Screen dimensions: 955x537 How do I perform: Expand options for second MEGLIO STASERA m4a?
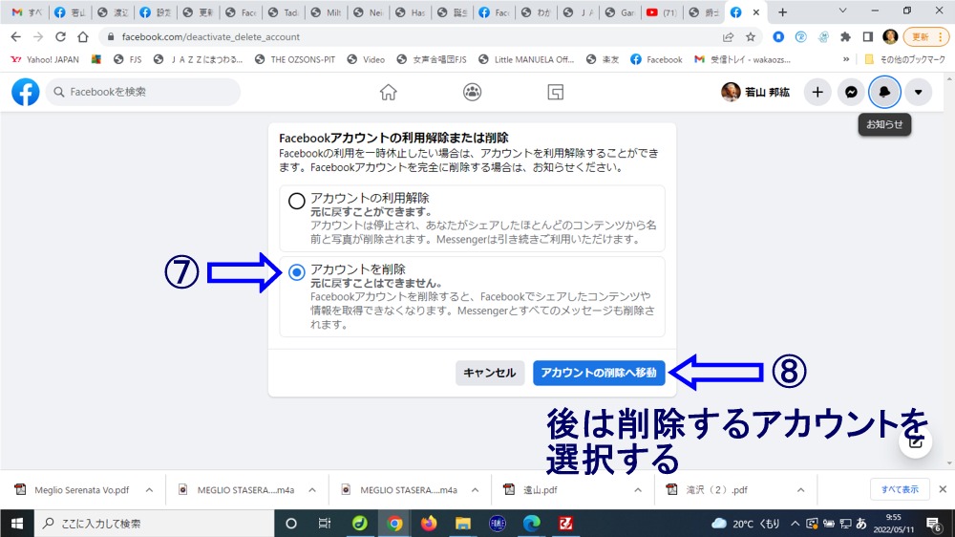pyautogui.click(x=475, y=490)
